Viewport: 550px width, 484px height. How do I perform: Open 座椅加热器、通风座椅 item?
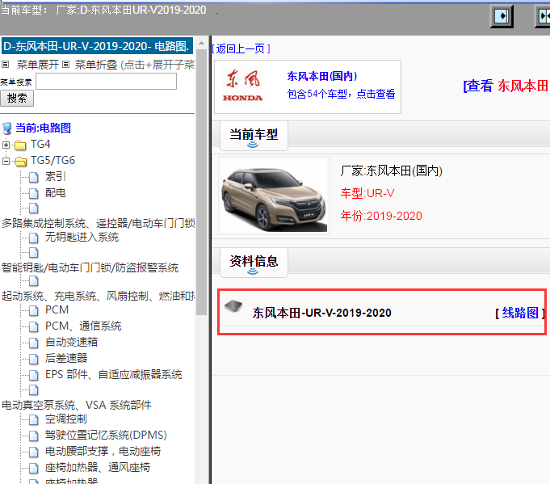click(x=98, y=468)
